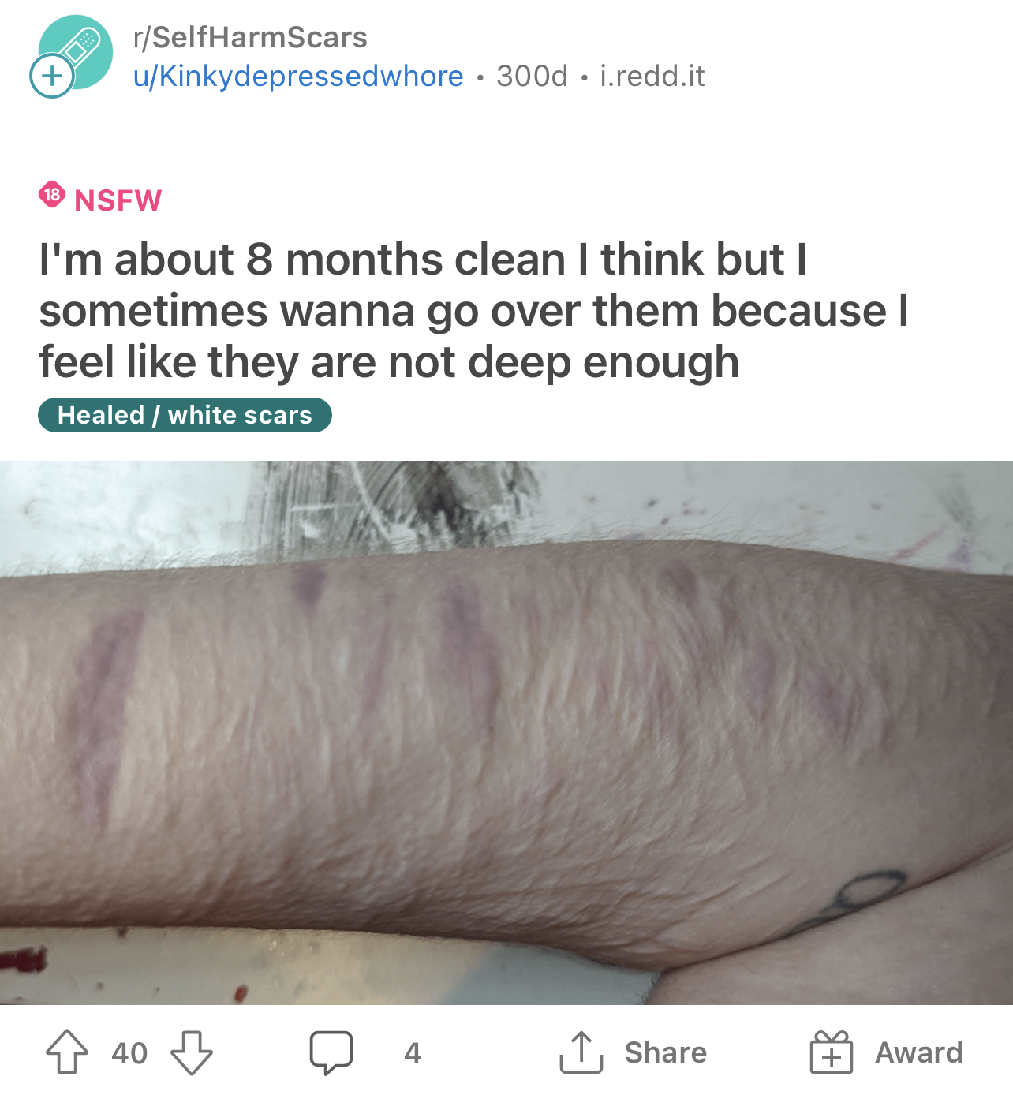Open the i.redd.it source domain link
The height and width of the screenshot is (1095, 1013).
(x=652, y=76)
